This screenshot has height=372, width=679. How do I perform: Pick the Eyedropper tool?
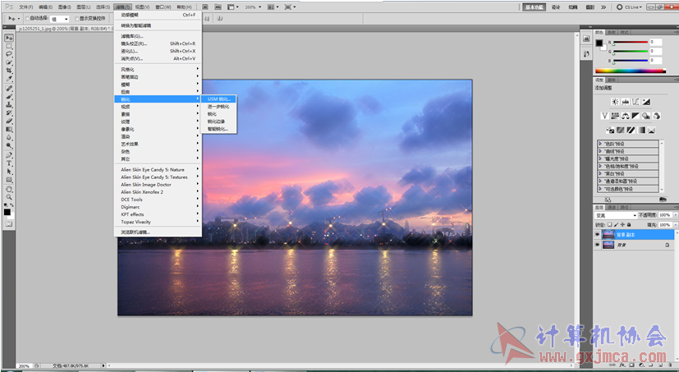pyautogui.click(x=9, y=79)
